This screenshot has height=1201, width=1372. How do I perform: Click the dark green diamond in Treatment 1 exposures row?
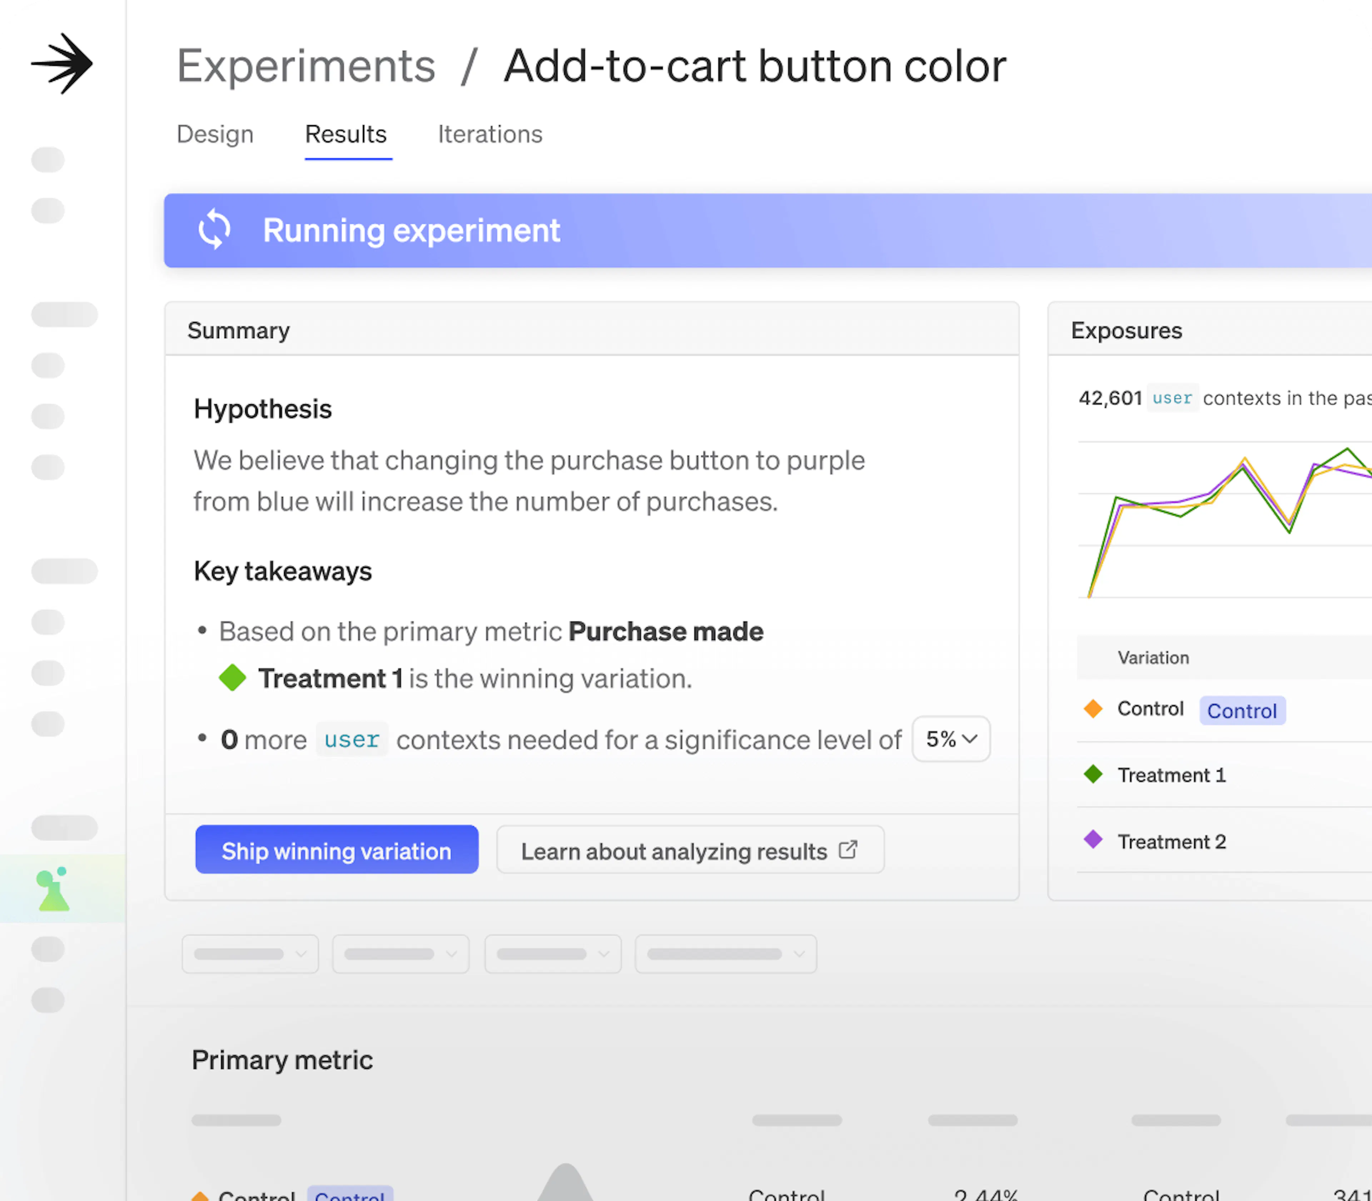point(1093,774)
